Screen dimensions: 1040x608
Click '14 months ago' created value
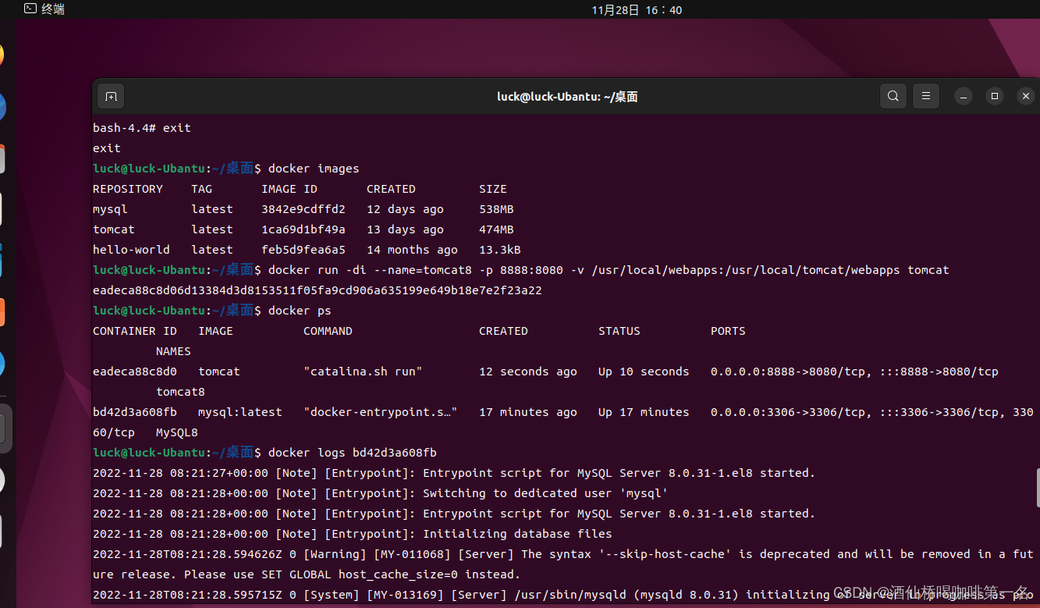tap(412, 250)
